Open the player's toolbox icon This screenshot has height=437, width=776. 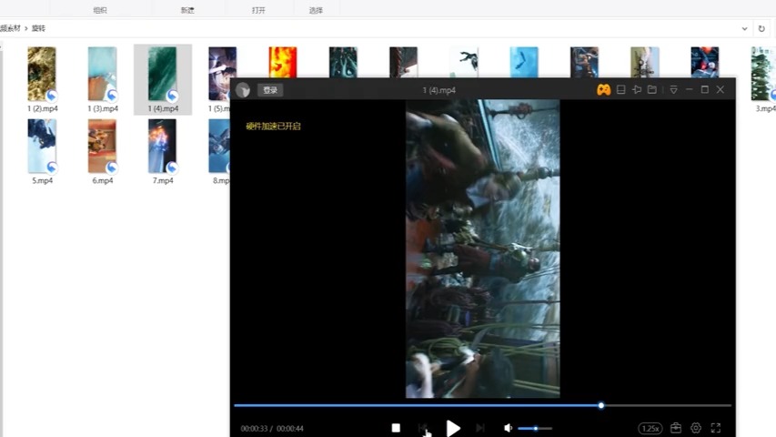[676, 428]
